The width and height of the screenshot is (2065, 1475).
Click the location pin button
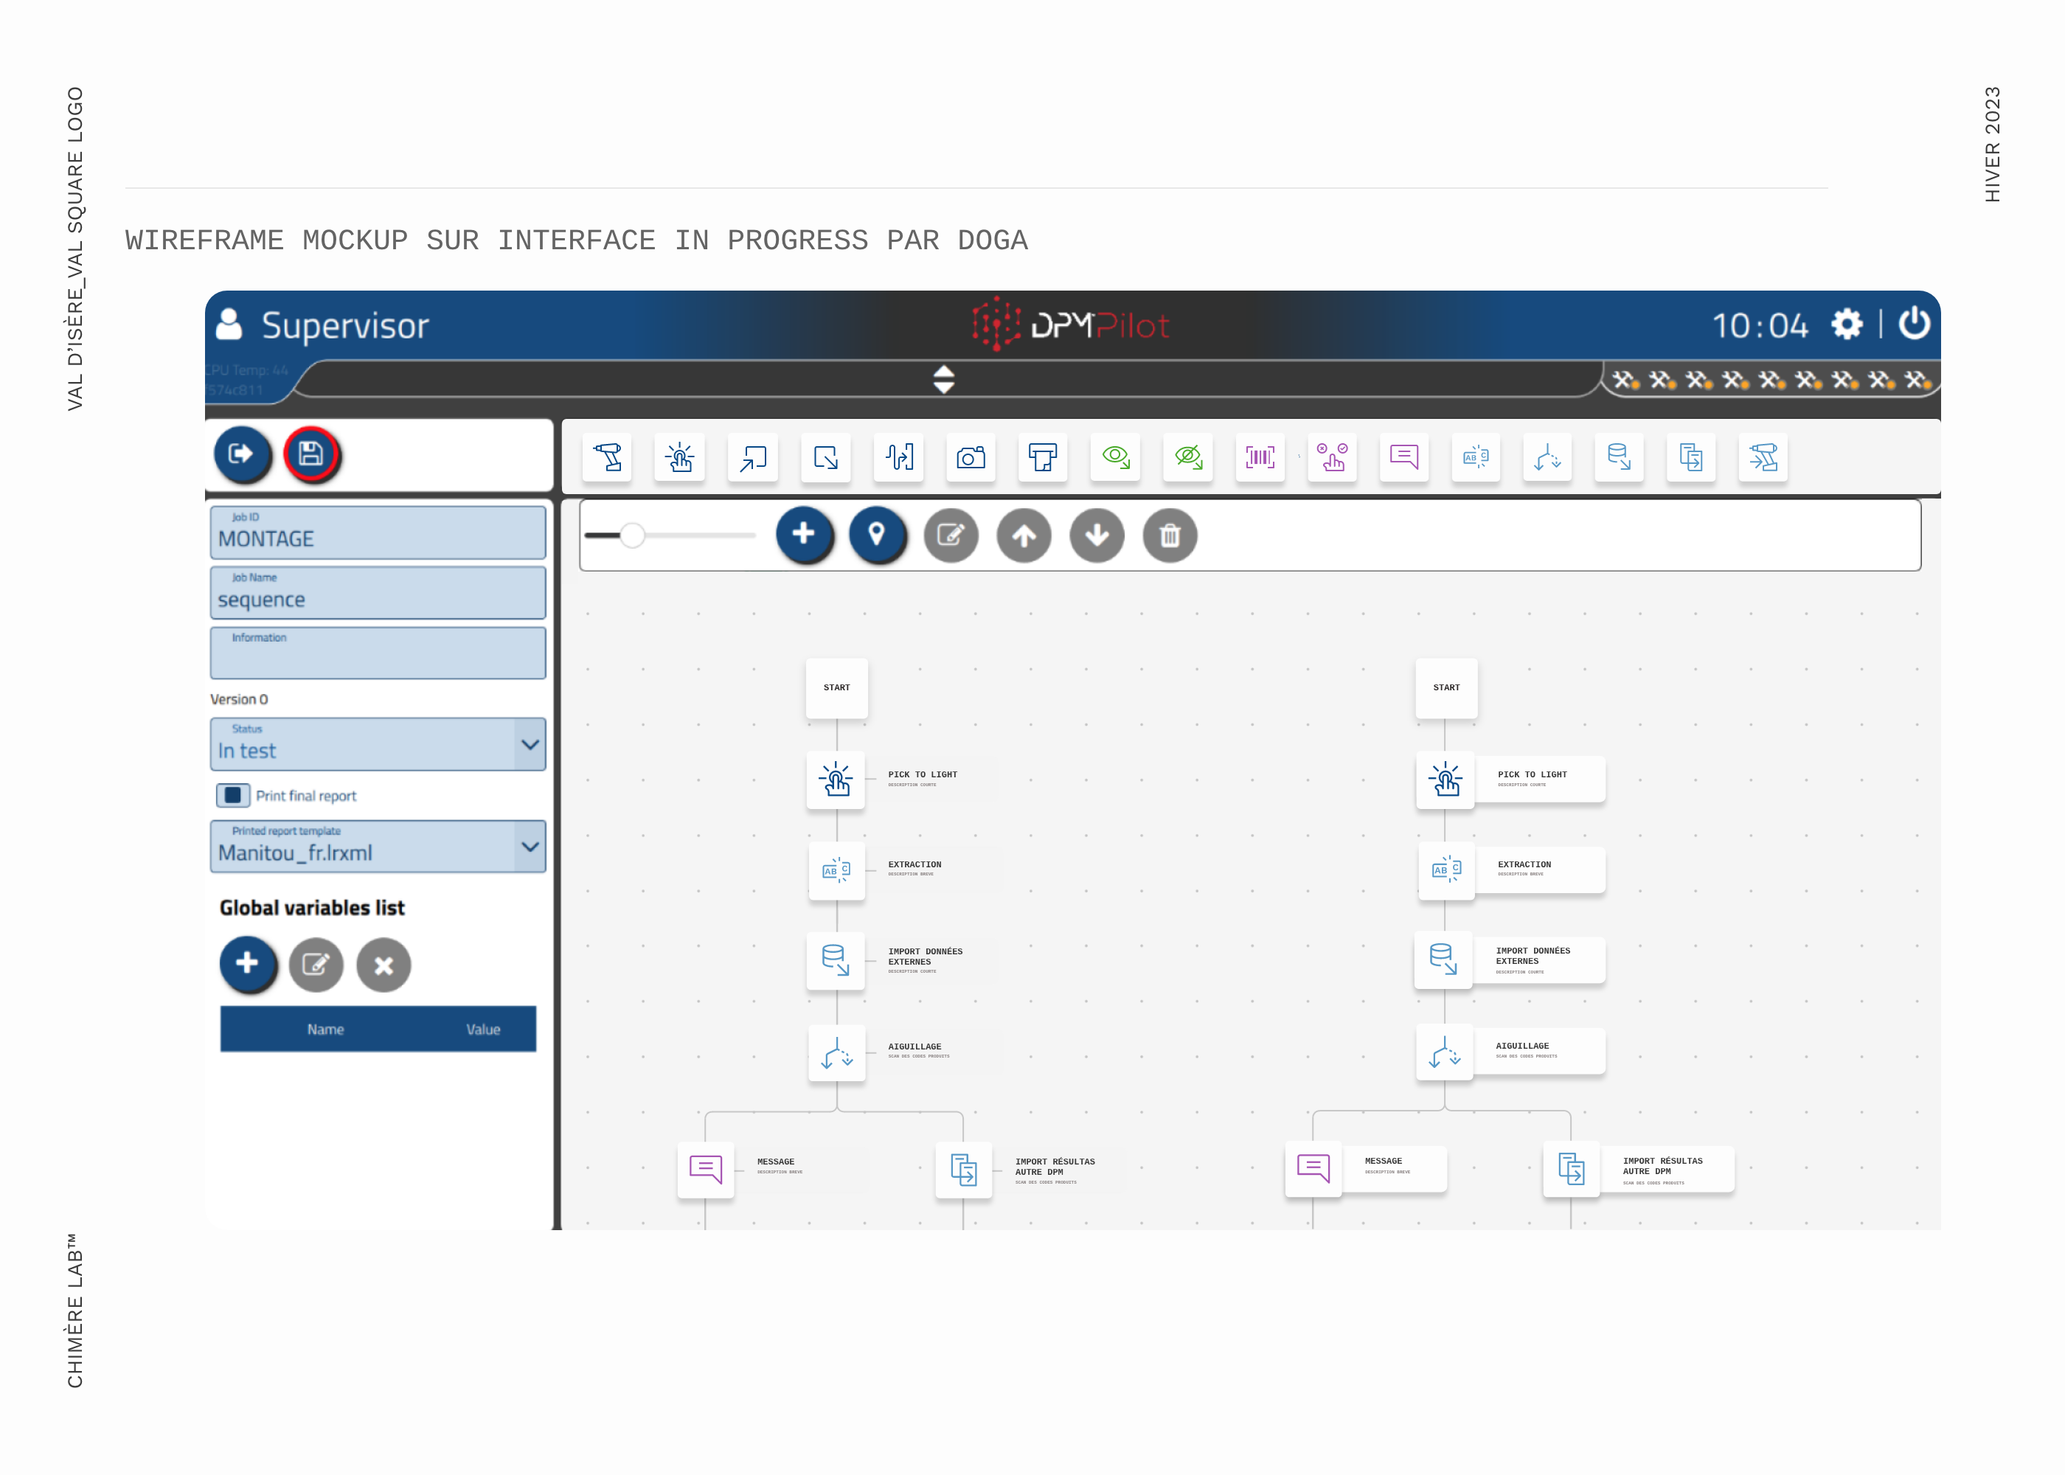876,534
